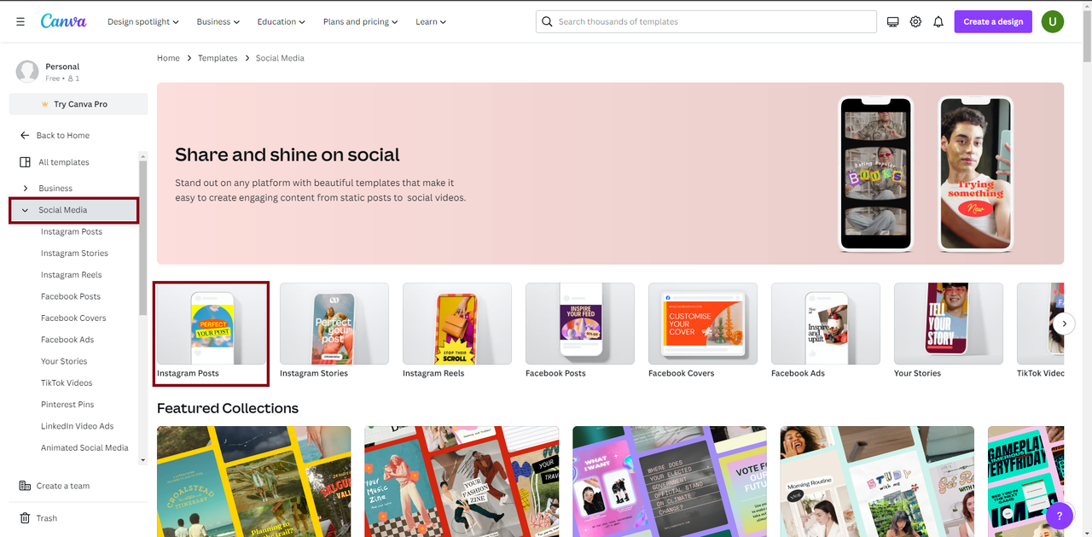This screenshot has width=1092, height=537.
Task: Click the crown icon in Try Canva Pro
Action: point(45,104)
